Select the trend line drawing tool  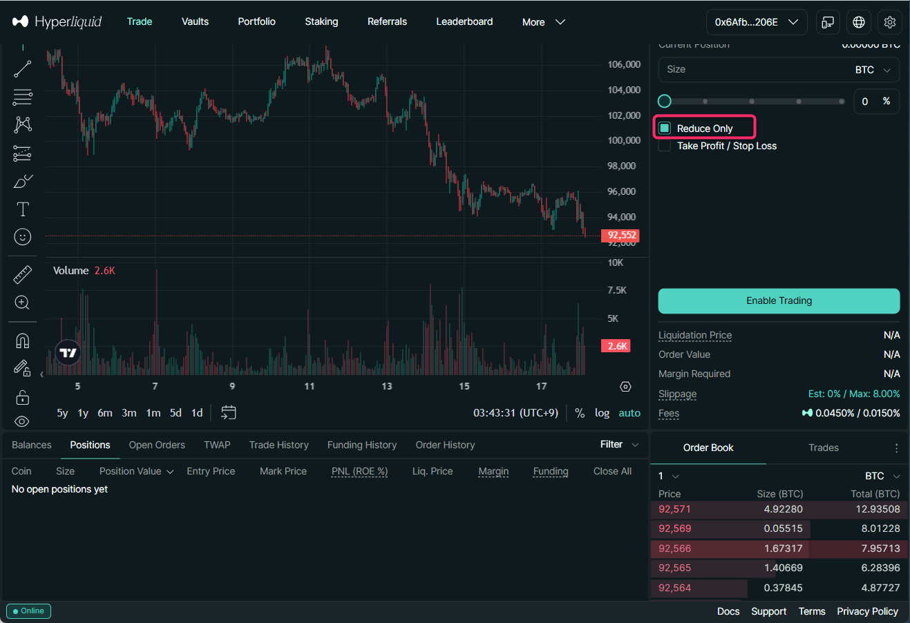pyautogui.click(x=23, y=68)
